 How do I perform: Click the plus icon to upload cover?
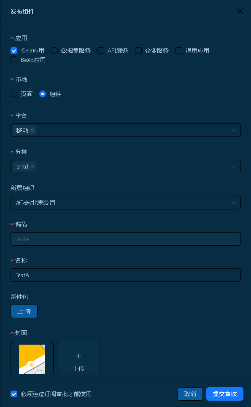[78, 356]
